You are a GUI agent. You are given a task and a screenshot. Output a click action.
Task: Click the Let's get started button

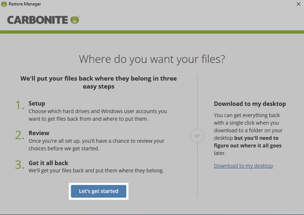[98, 191]
